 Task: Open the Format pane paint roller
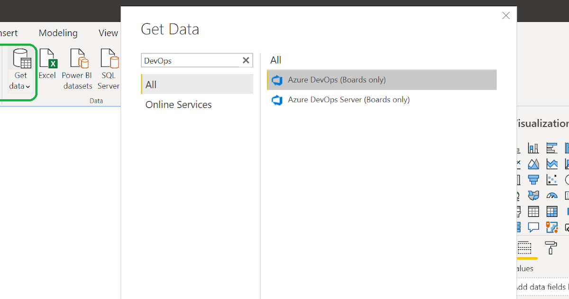tap(551, 248)
